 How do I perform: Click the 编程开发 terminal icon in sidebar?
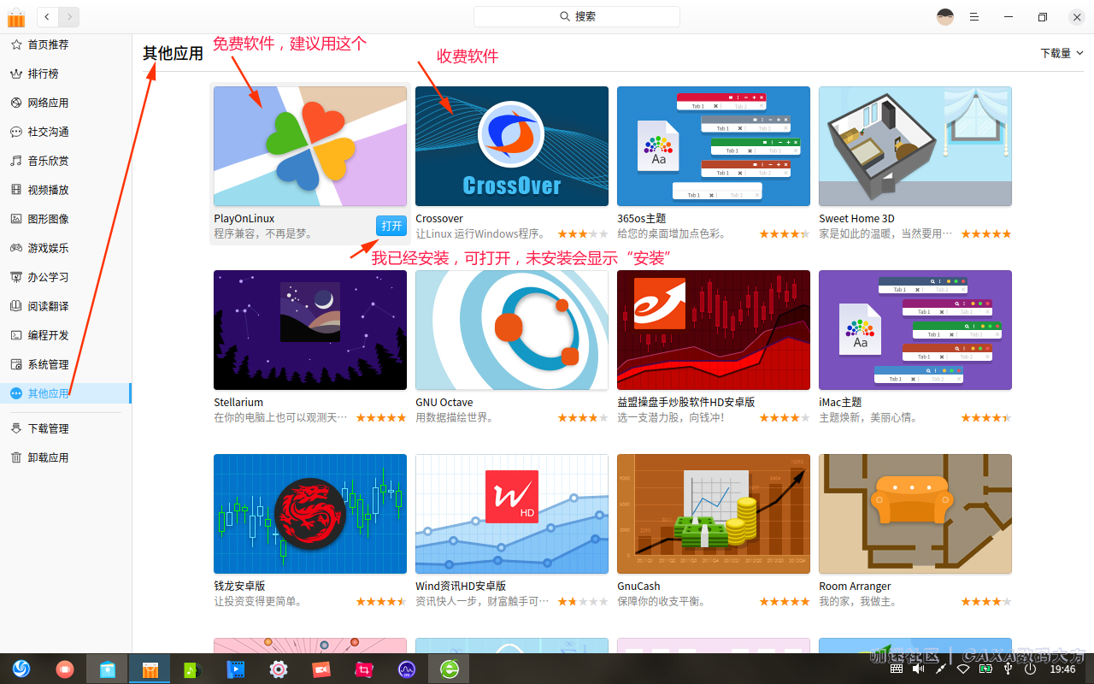point(16,335)
